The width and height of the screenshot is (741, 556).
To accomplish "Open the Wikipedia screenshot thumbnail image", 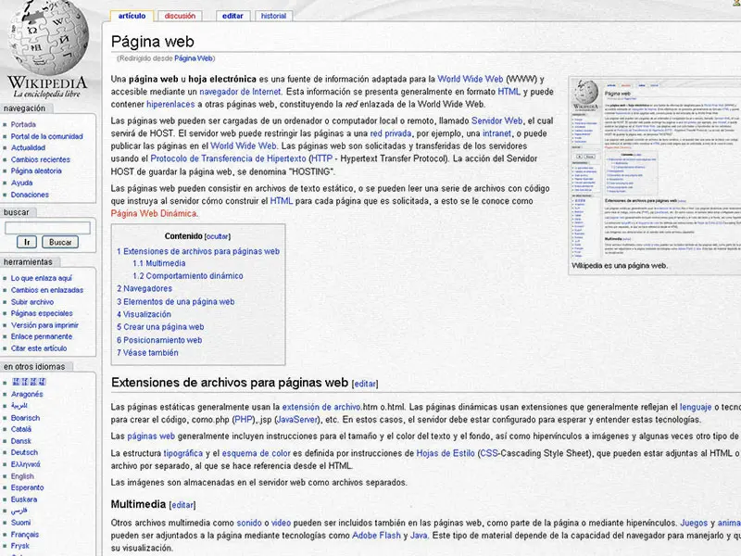I will 656,169.
